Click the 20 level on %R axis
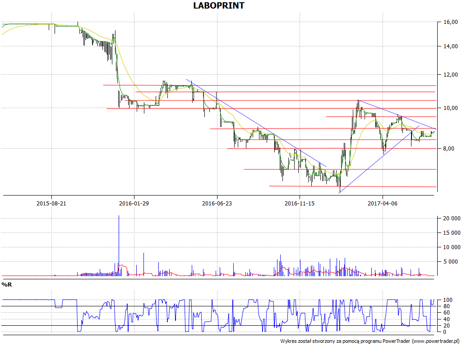 (x=447, y=325)
